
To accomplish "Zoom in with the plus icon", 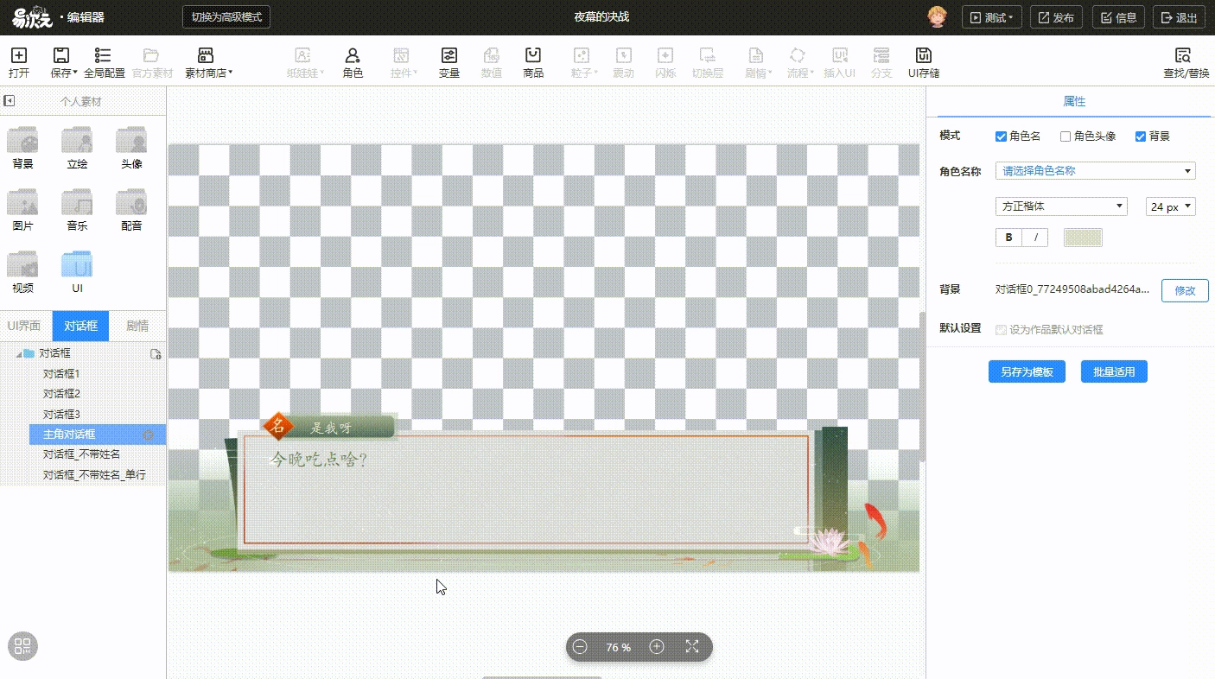I will tap(657, 647).
